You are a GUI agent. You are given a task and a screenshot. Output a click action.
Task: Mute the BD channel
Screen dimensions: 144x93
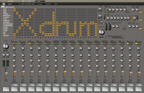(x=14, y=80)
